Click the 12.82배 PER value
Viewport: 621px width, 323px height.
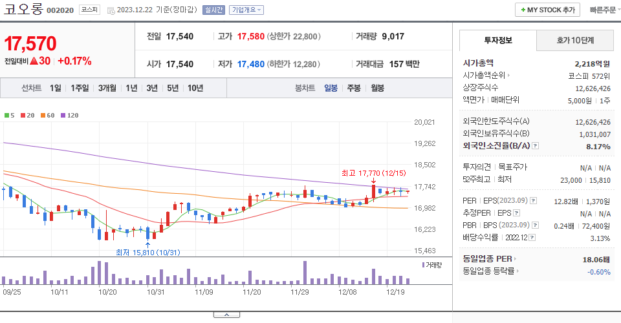[x=565, y=202]
